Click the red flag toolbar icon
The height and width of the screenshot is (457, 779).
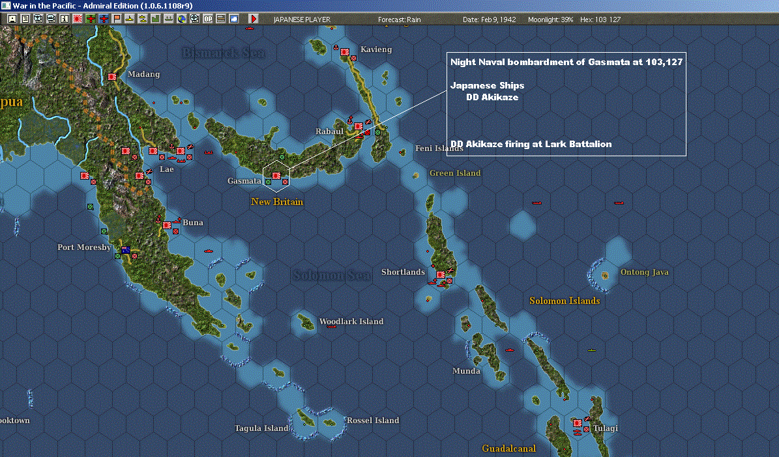click(117, 19)
